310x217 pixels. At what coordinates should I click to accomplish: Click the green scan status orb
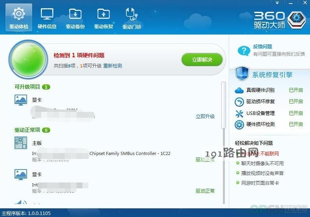29,59
